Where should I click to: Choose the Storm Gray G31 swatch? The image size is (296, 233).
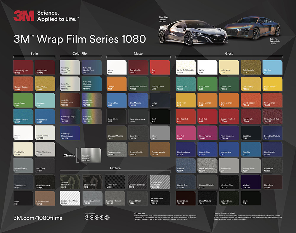coord(229,165)
